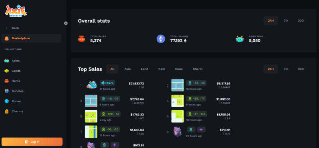Select 24H in Overall stats

point(271,21)
